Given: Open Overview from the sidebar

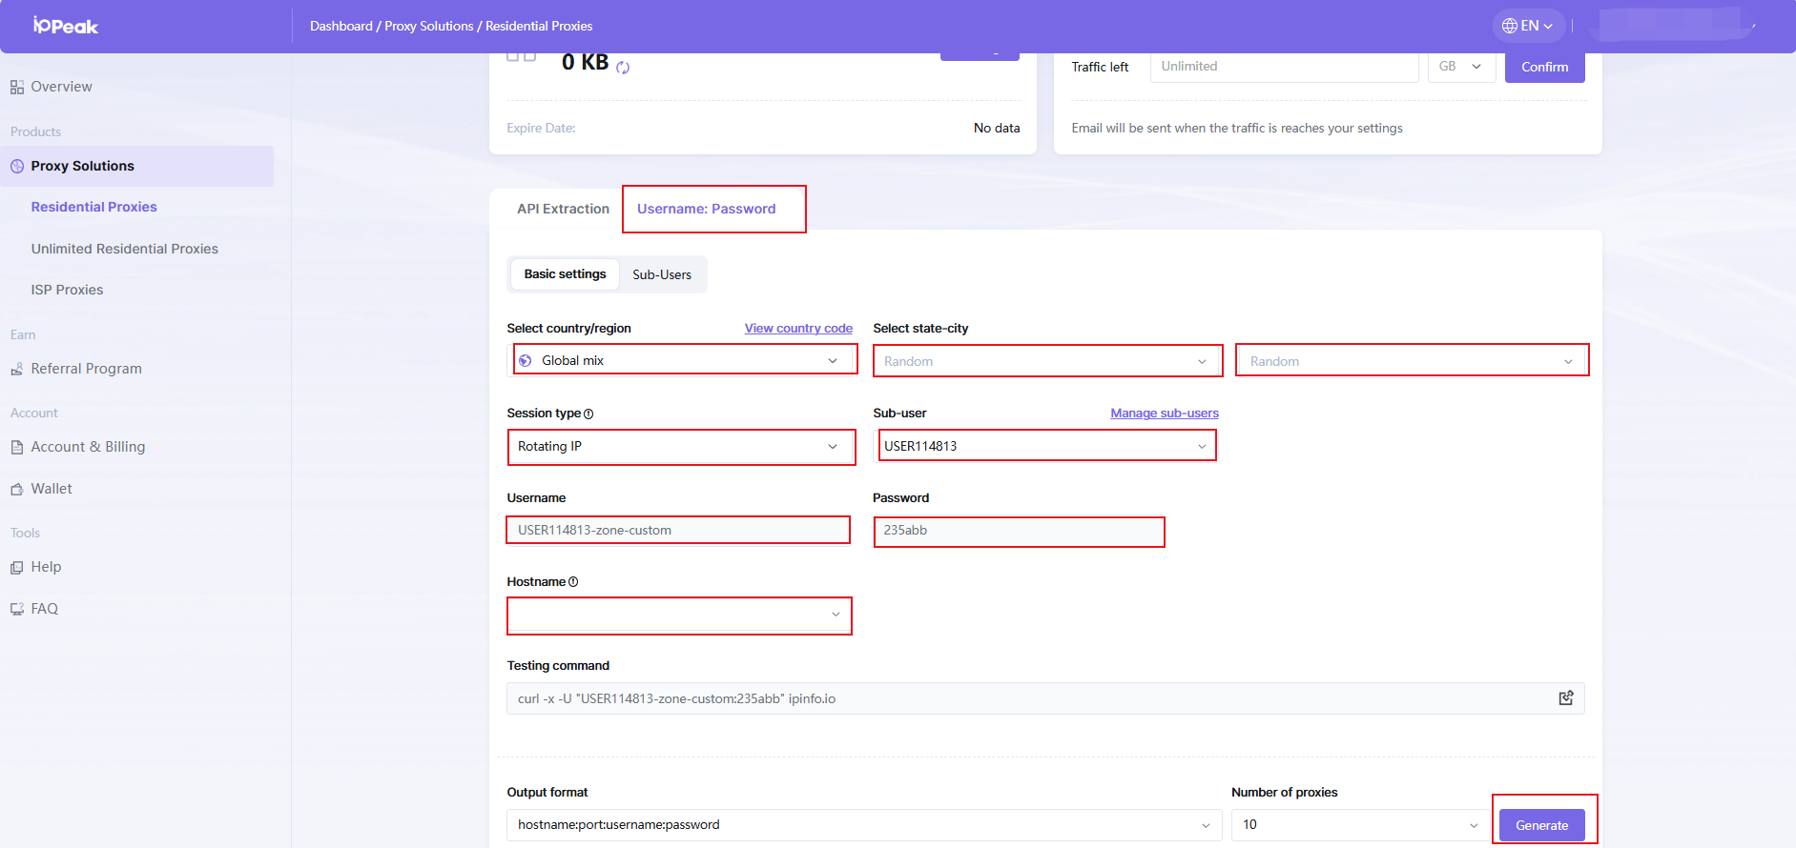Looking at the screenshot, I should pos(61,87).
